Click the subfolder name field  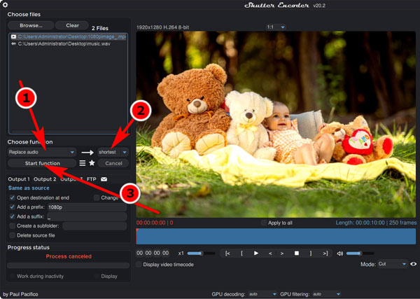[x=94, y=226]
